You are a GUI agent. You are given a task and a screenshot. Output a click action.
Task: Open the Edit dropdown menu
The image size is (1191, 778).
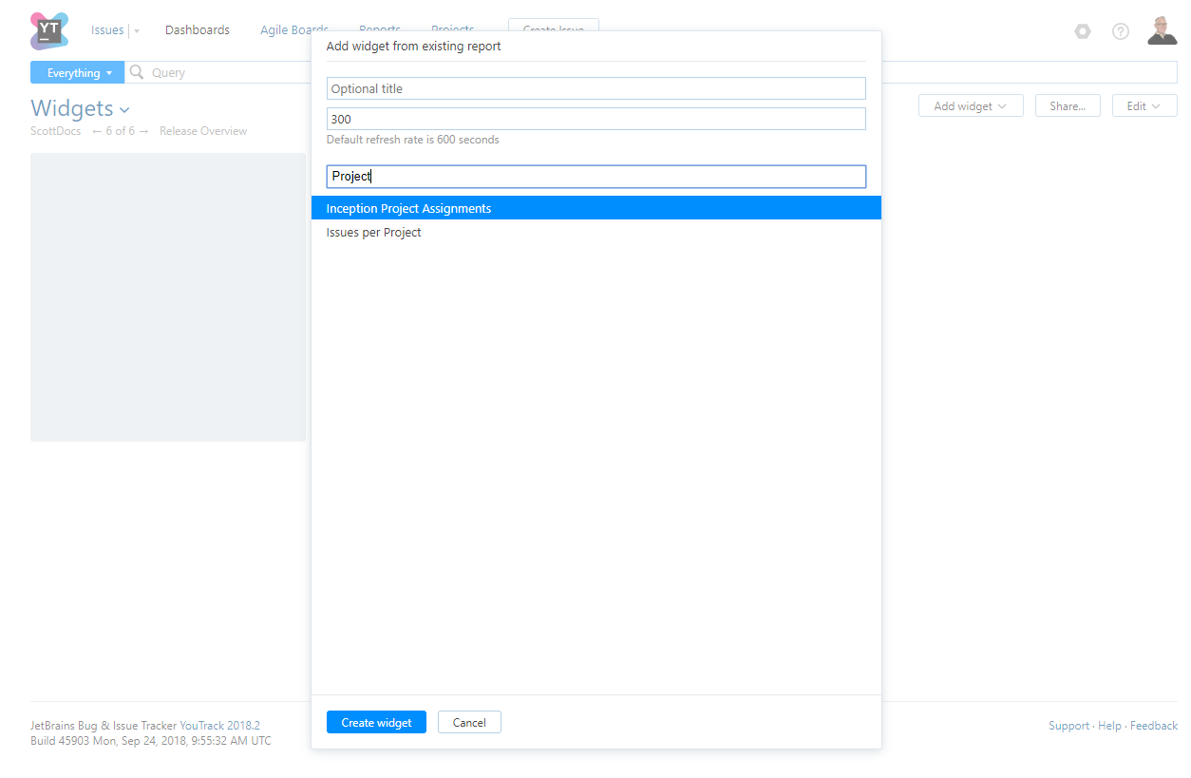[1144, 106]
